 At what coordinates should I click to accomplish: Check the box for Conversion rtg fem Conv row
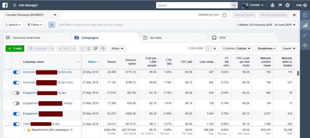tap(7, 83)
